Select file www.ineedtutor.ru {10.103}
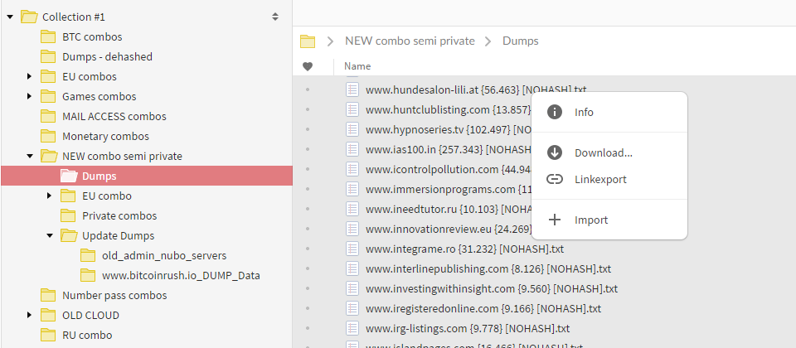796x348 pixels. point(448,209)
